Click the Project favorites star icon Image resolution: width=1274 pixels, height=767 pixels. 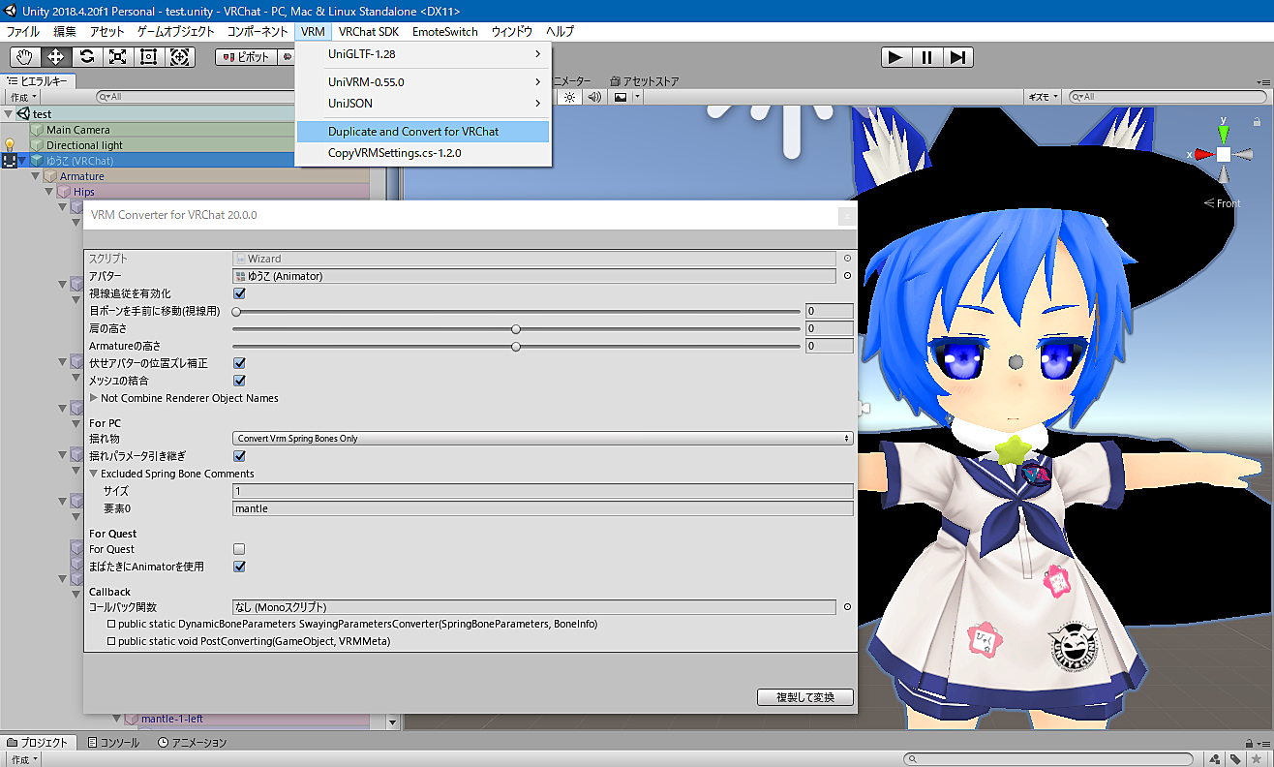[x=1257, y=759]
